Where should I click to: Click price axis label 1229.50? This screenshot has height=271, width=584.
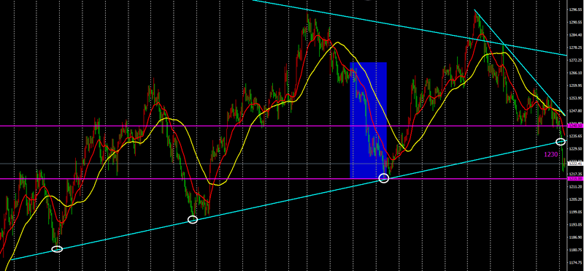(575, 149)
